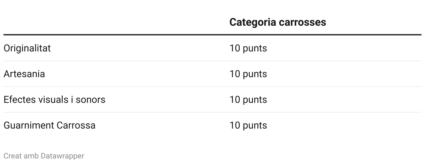The height and width of the screenshot is (164, 425).
Task: Click the 'Guarniment Carrossa' row label
Action: (x=49, y=125)
